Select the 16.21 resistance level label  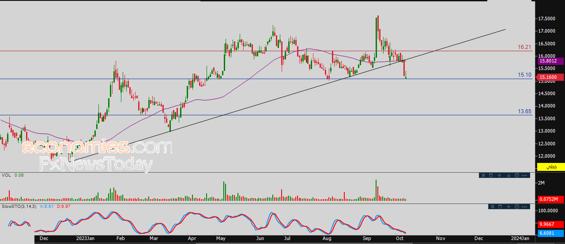[524, 47]
